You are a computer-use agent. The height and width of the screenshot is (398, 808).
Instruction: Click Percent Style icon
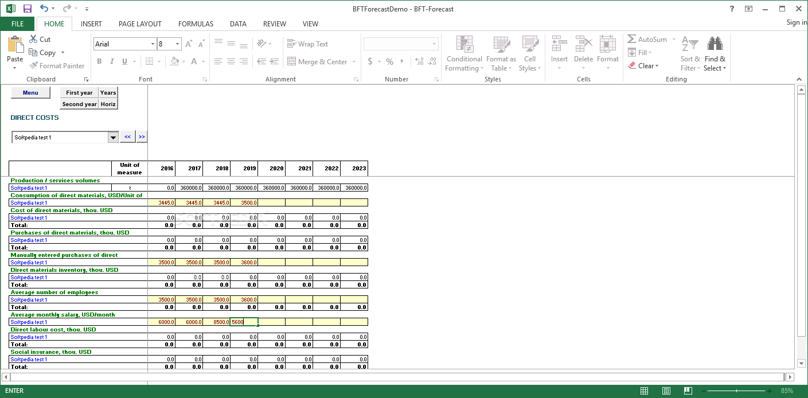[x=389, y=61]
